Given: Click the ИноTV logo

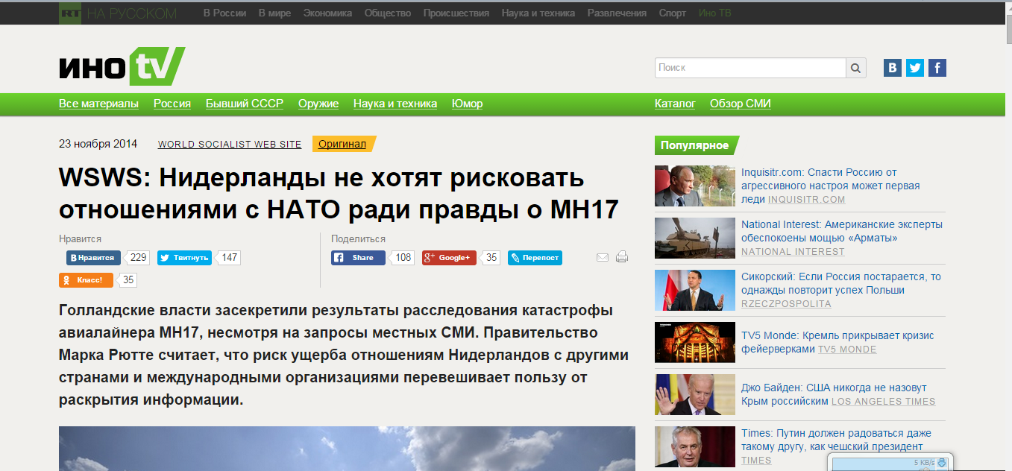Looking at the screenshot, I should [122, 66].
